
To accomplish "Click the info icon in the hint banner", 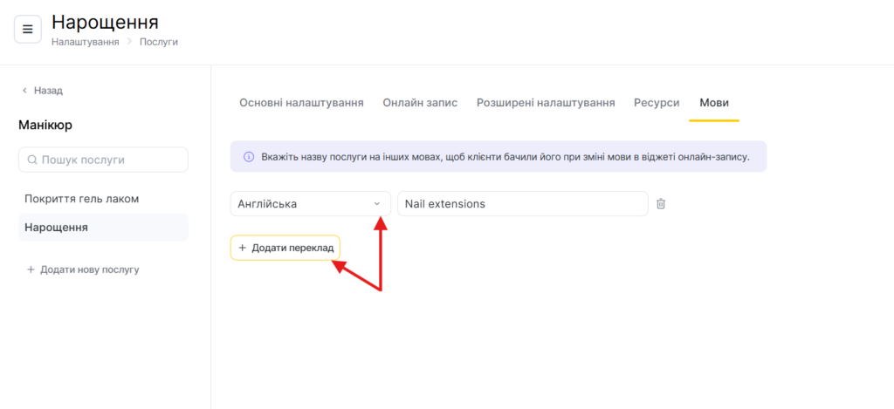I will (x=248, y=157).
